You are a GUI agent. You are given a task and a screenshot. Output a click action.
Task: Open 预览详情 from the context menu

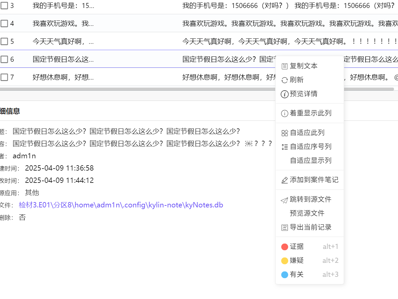point(309,94)
